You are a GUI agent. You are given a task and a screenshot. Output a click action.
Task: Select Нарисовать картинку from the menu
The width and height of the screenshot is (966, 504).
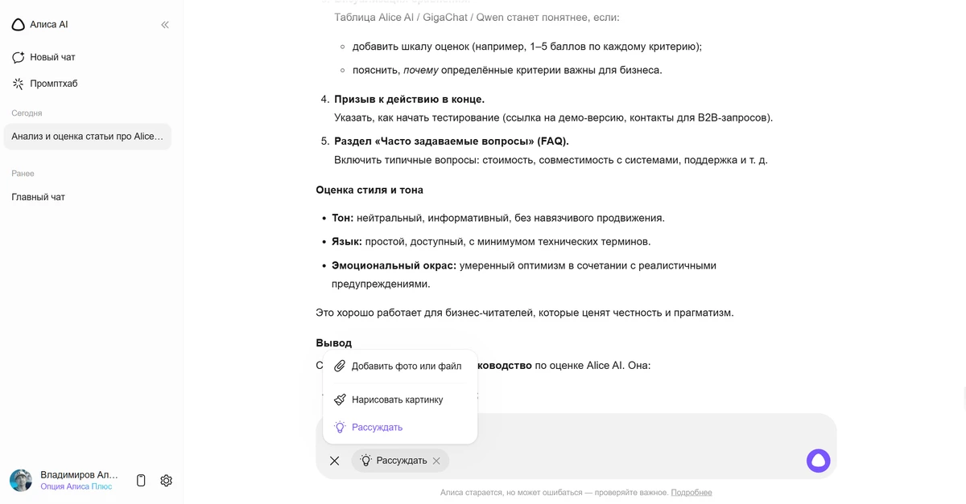pos(398,399)
